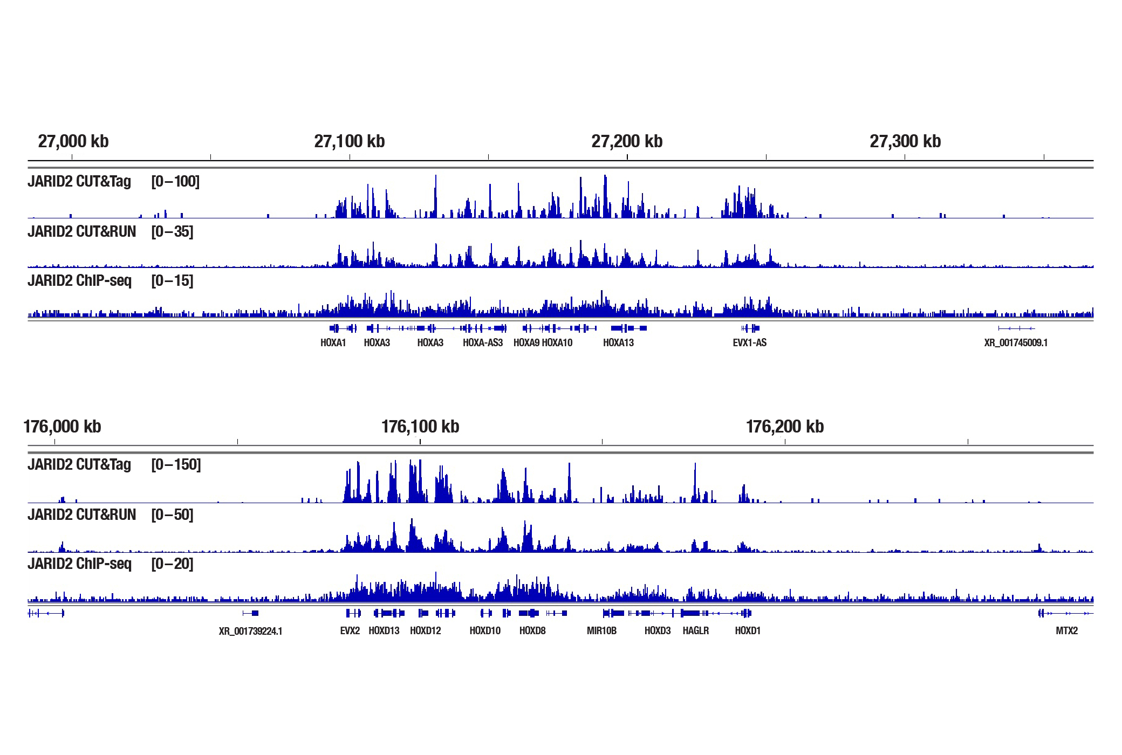Select JARID2 ChIP-seq track with range [0–20]

pos(560,579)
